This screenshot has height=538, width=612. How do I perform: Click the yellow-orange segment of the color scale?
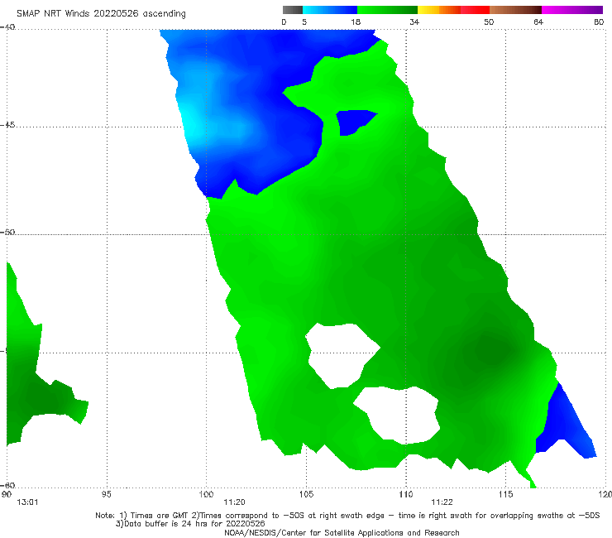439,10
